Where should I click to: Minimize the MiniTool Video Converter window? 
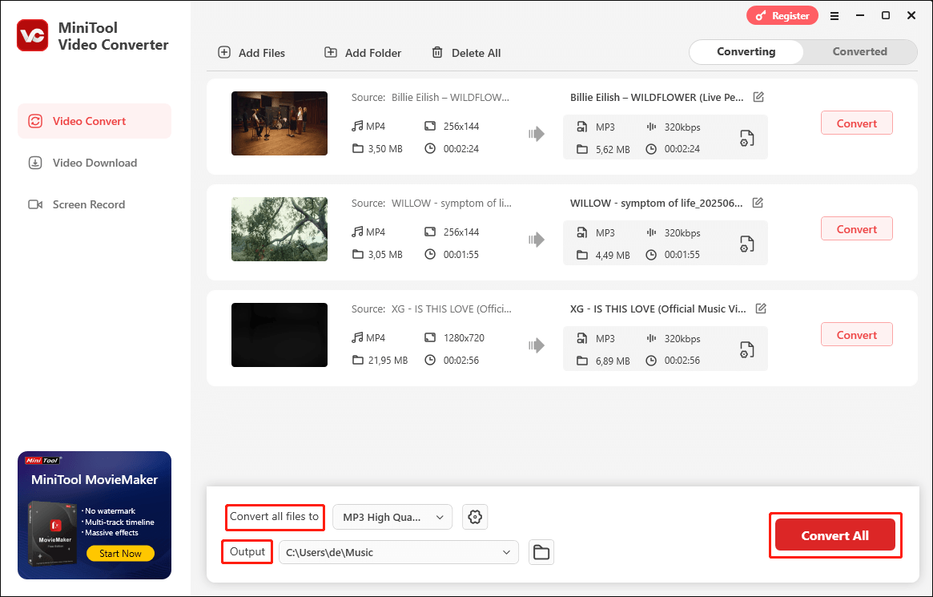pos(860,16)
